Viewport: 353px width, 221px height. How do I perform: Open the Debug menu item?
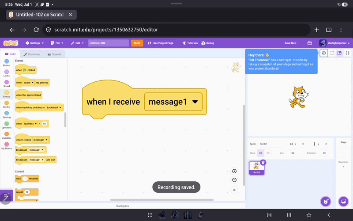pos(207,43)
